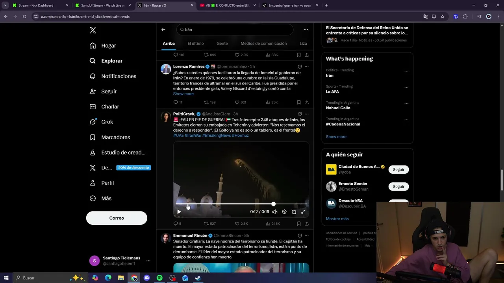Click back arrow beside search box
The height and width of the screenshot is (283, 504).
[x=163, y=29]
